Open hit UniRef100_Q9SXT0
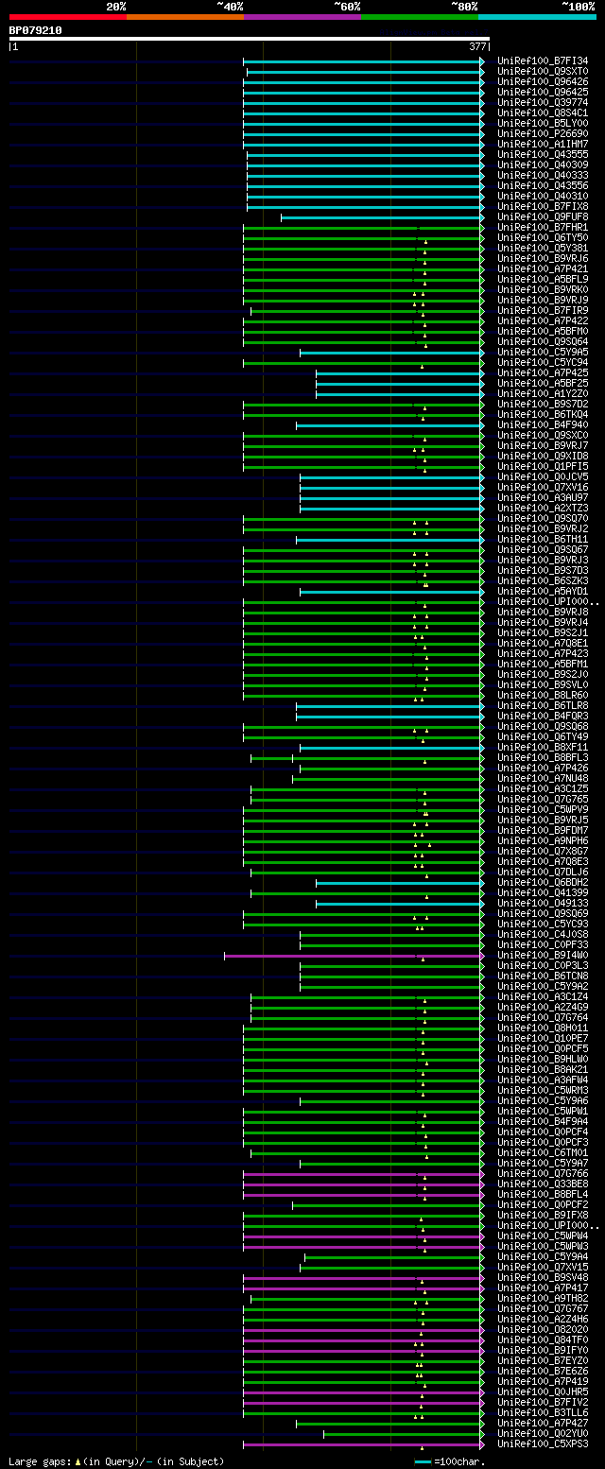605x1469 pixels. [x=543, y=72]
